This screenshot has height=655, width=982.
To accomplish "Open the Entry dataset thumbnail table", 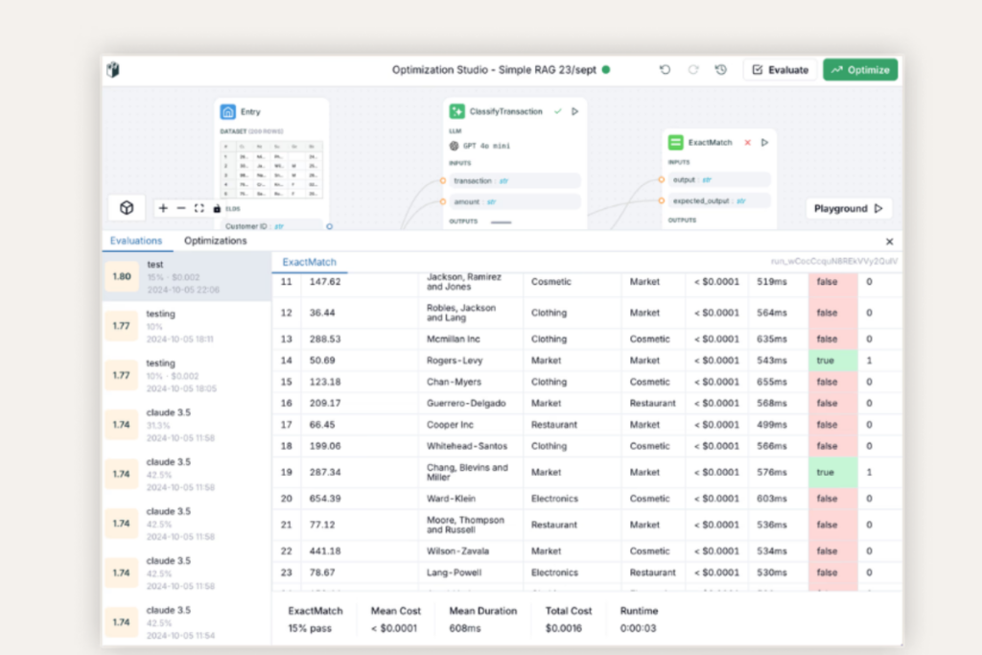I will 271,169.
